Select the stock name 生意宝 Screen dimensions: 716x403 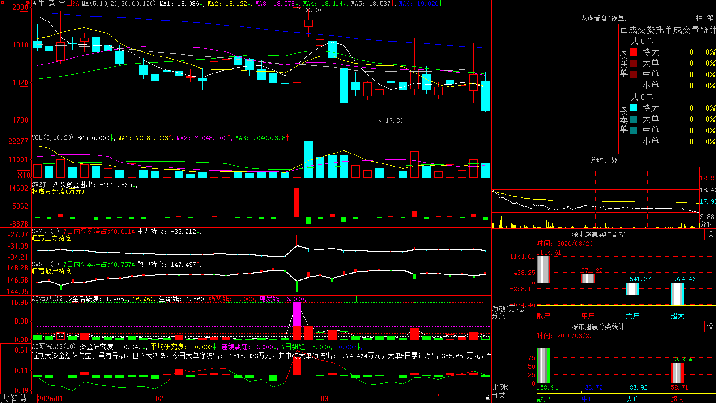click(52, 4)
